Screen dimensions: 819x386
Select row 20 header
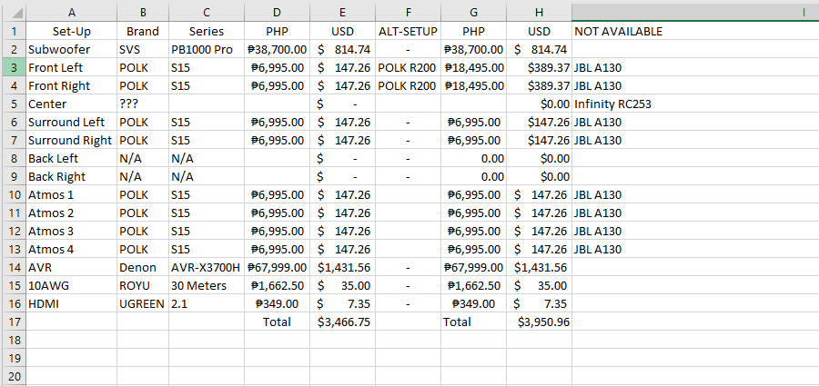point(13,376)
